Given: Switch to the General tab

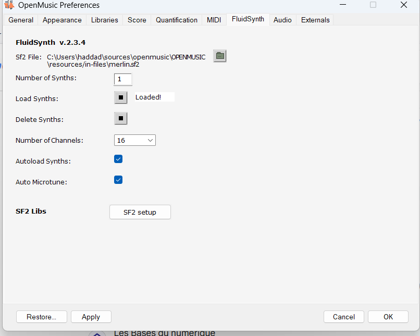Looking at the screenshot, I should tap(21, 20).
